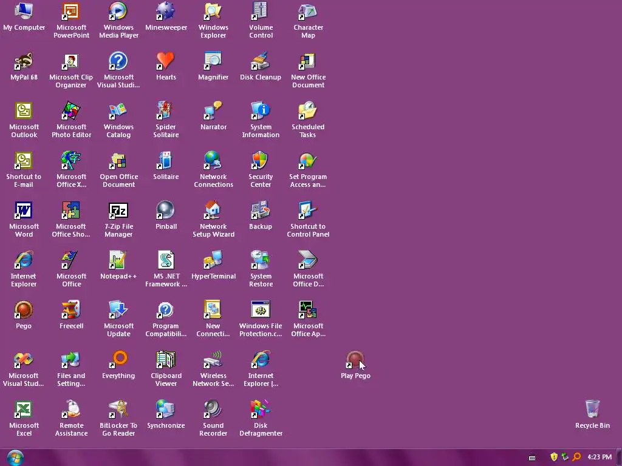Click the orange magnifier tray icon
Screen dimensions: 622x466
coord(577,457)
